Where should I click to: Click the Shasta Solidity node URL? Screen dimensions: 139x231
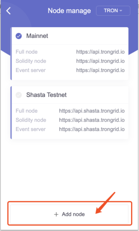pyautogui.click(x=92, y=120)
